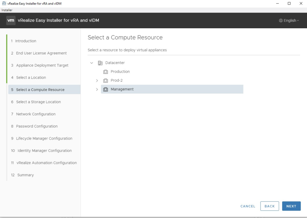307x218 pixels.
Task: Select the Production cluster
Action: tap(120, 71)
